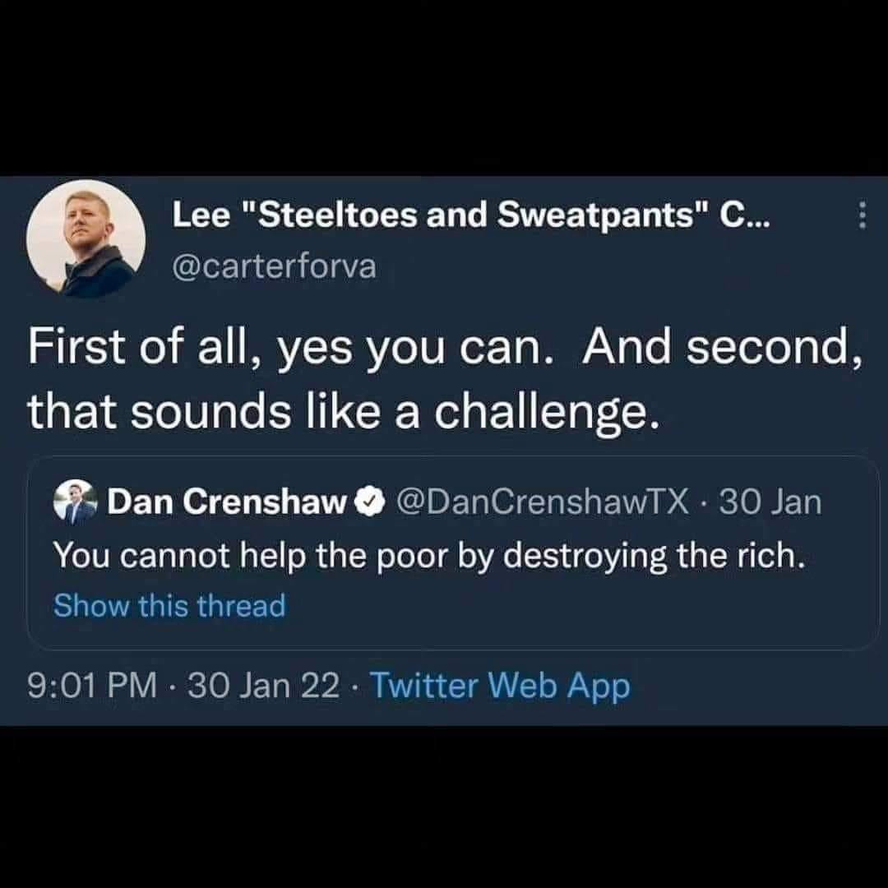Click the 30 Jan 22 date
The height and width of the screenshot is (888, 888).
tap(264, 685)
